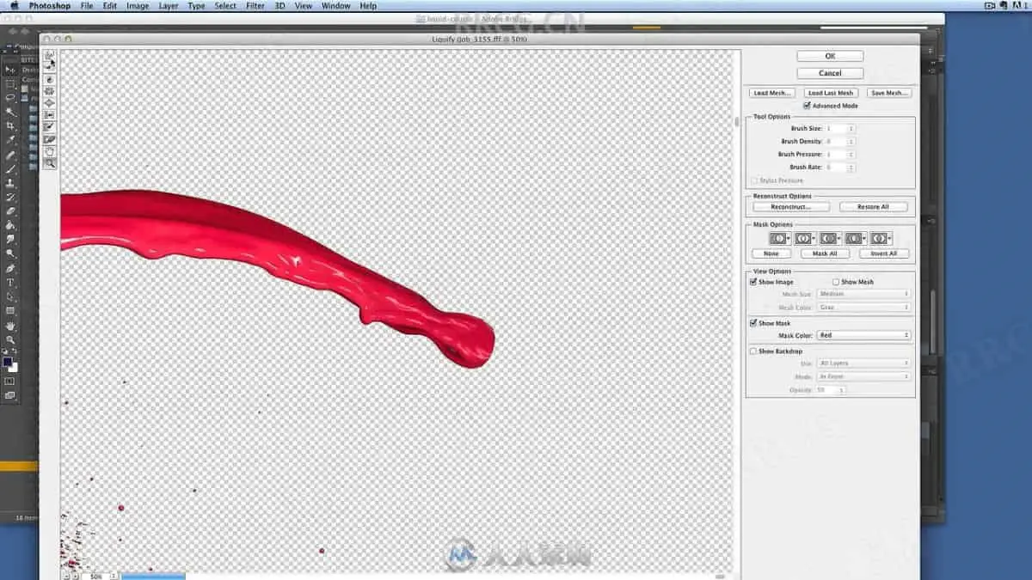Click the Mask All button
This screenshot has height=580, width=1032.
coord(825,253)
